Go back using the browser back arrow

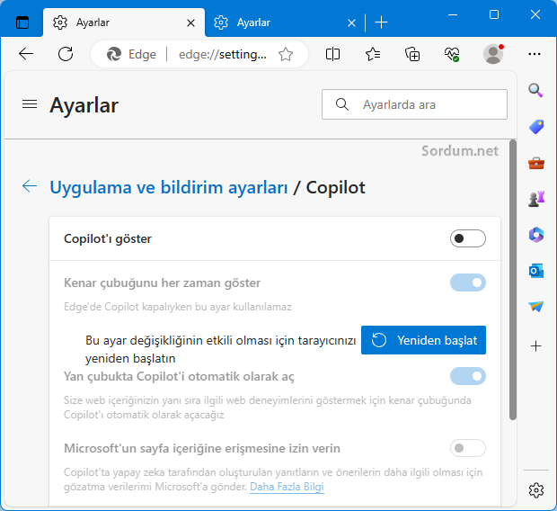click(26, 54)
